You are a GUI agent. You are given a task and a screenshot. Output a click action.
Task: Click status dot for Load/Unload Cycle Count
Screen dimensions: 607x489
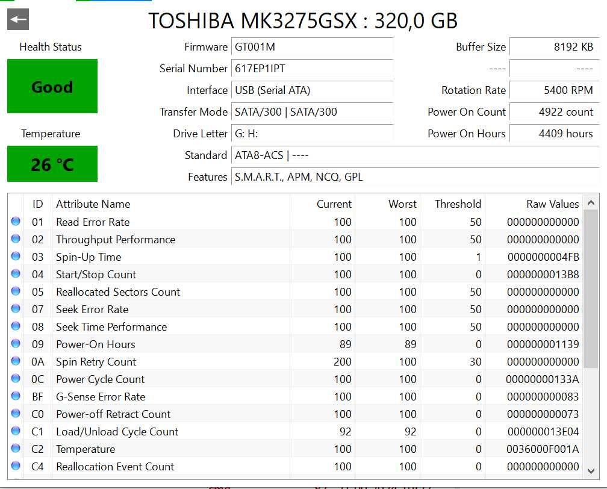coord(16,431)
